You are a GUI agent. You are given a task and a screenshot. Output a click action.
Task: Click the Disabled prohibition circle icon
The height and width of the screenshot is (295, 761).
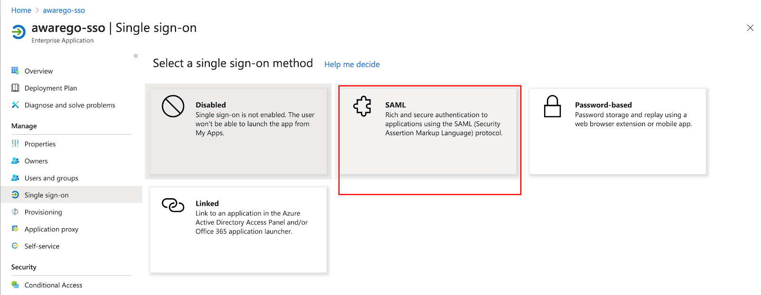pos(173,106)
